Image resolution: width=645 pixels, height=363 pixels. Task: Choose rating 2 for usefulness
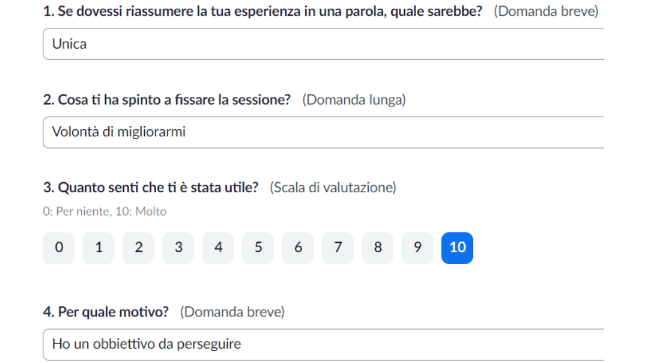point(138,248)
